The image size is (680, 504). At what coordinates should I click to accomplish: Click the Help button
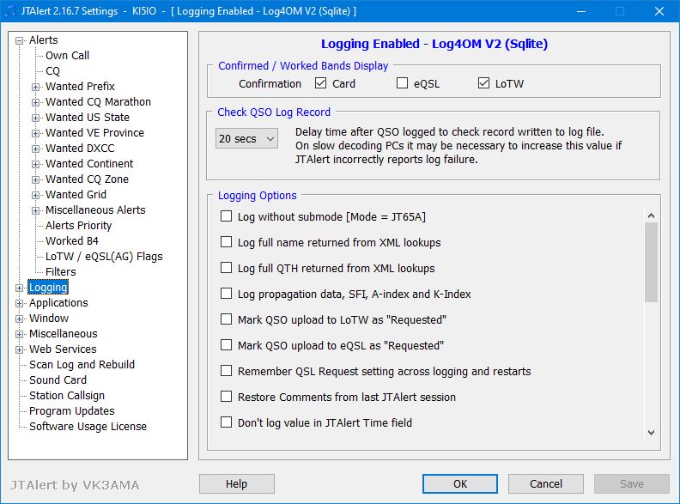237,483
